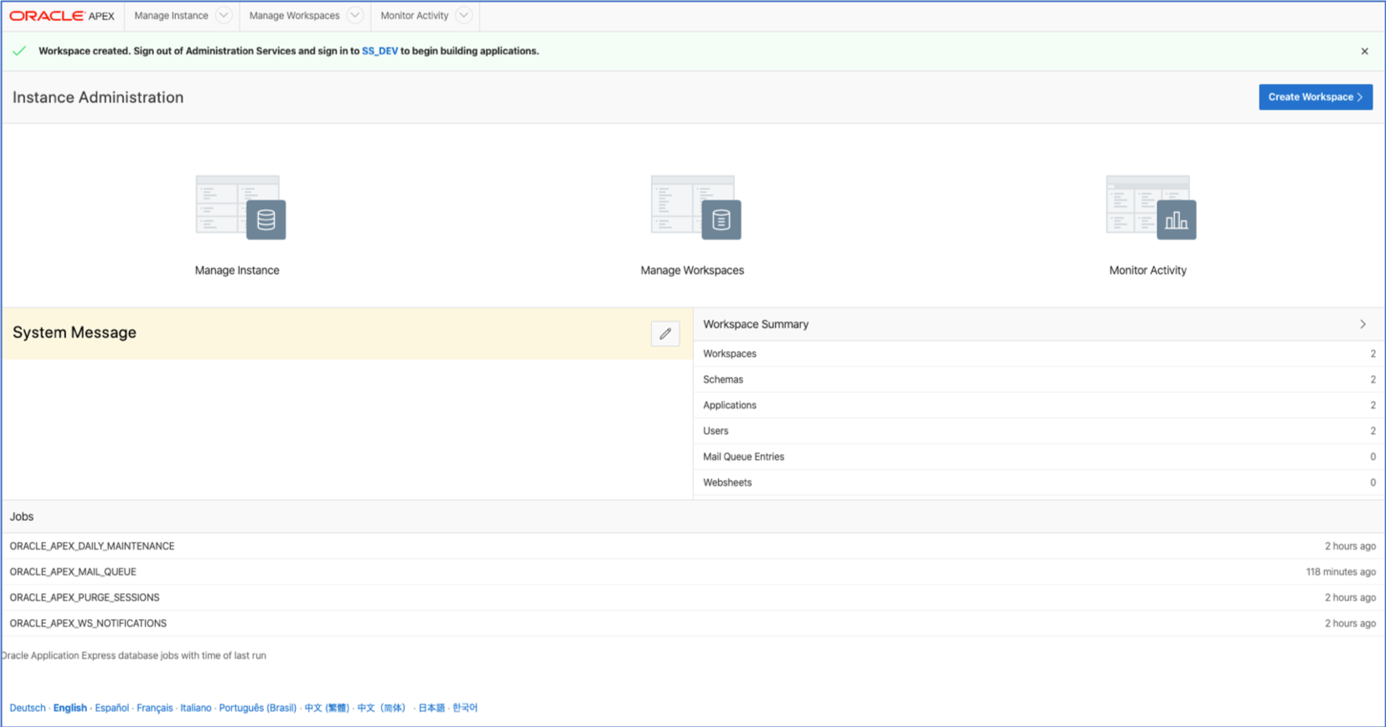Follow the SS_DEV workspace link
1386x727 pixels.
(x=380, y=51)
